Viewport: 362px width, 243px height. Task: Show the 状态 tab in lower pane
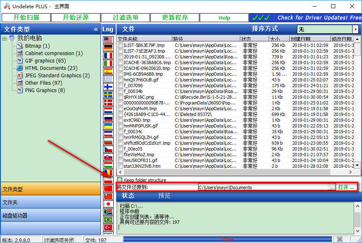pos(128,195)
